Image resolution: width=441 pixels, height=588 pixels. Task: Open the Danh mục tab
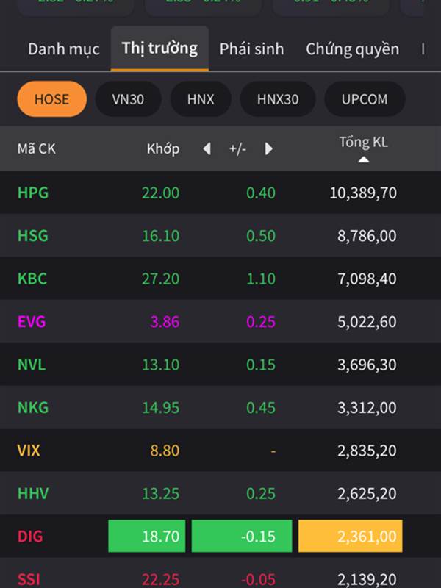point(64,49)
